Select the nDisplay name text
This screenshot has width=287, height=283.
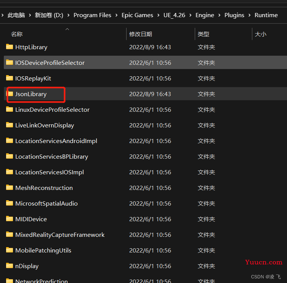(27, 266)
